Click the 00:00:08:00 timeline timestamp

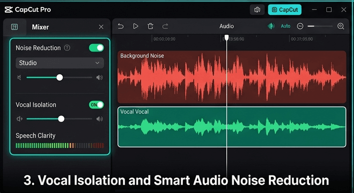coord(164,39)
